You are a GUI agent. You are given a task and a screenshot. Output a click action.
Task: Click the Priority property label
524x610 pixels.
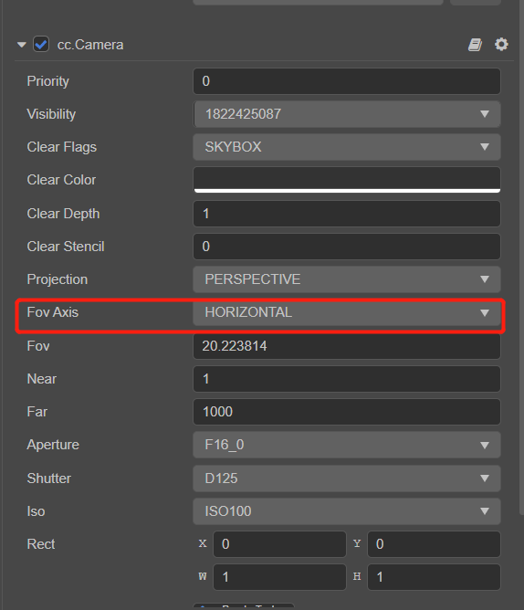click(x=47, y=81)
